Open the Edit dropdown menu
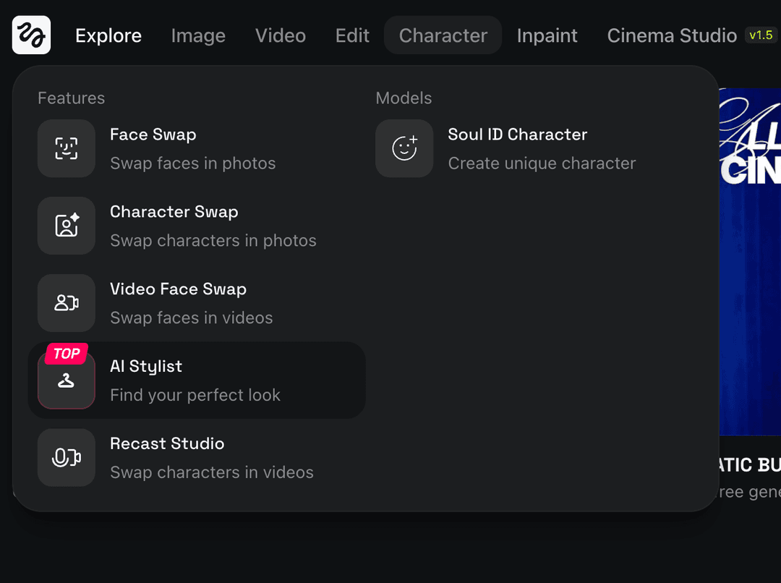Screen dimensions: 781x583 352,35
